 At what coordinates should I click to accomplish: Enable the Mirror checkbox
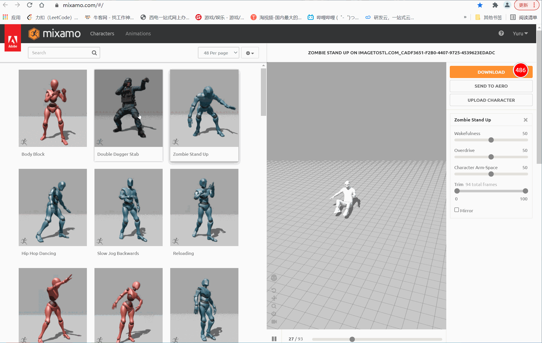(x=457, y=210)
